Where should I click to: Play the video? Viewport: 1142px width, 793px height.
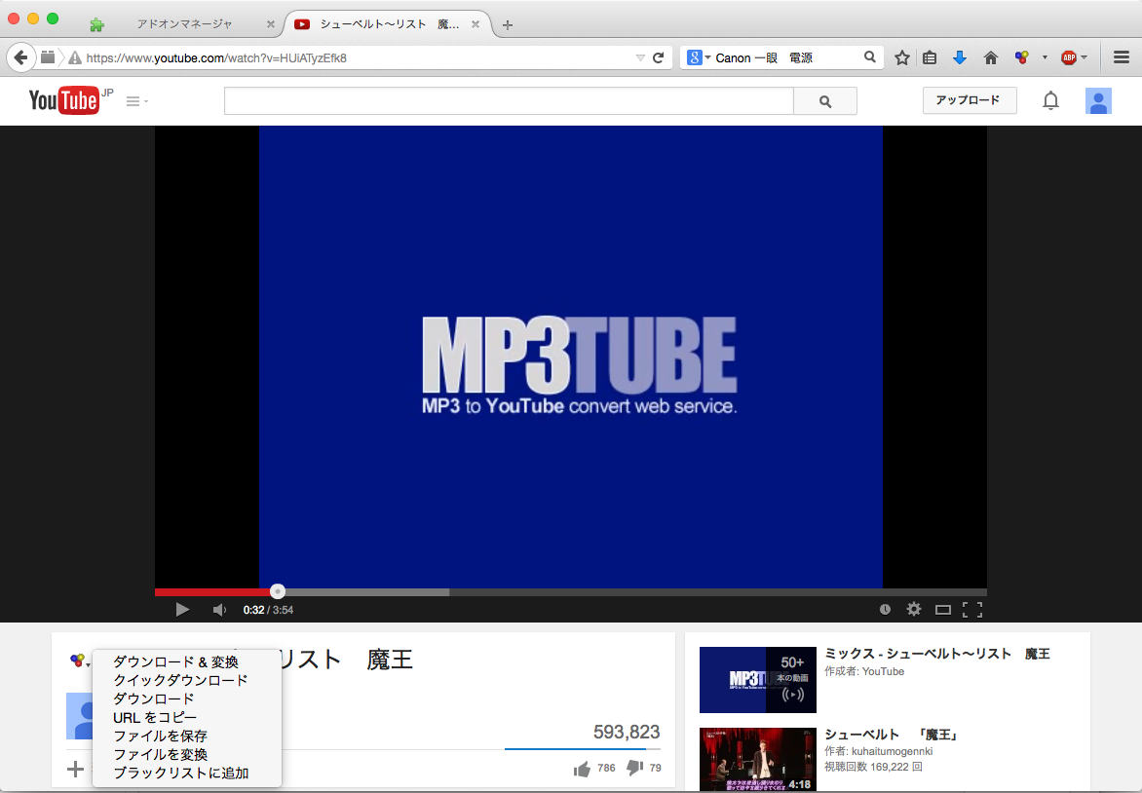click(x=182, y=610)
